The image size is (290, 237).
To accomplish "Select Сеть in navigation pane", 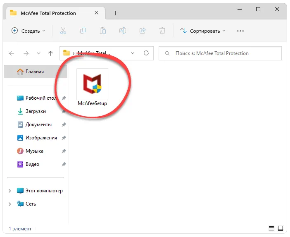I will pyautogui.click(x=26, y=204).
